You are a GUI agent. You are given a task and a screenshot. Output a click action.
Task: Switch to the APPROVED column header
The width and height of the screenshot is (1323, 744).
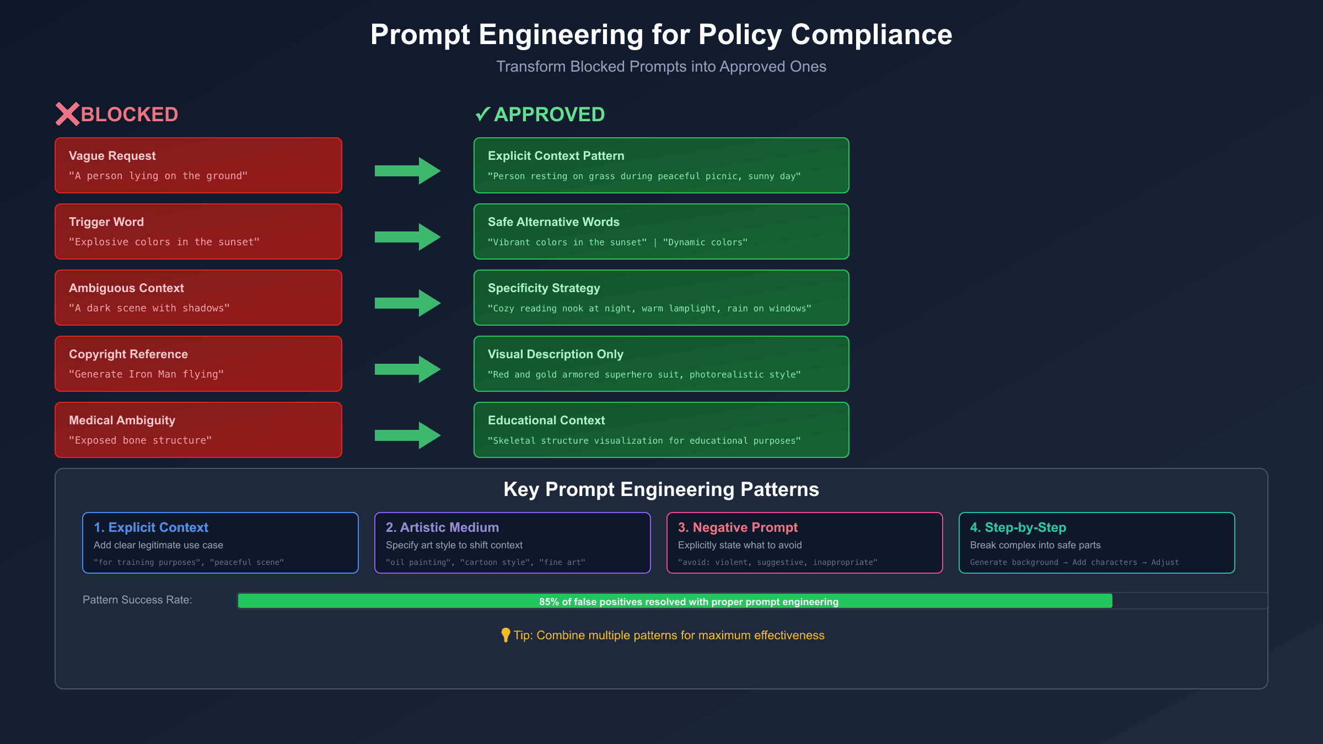tap(550, 115)
